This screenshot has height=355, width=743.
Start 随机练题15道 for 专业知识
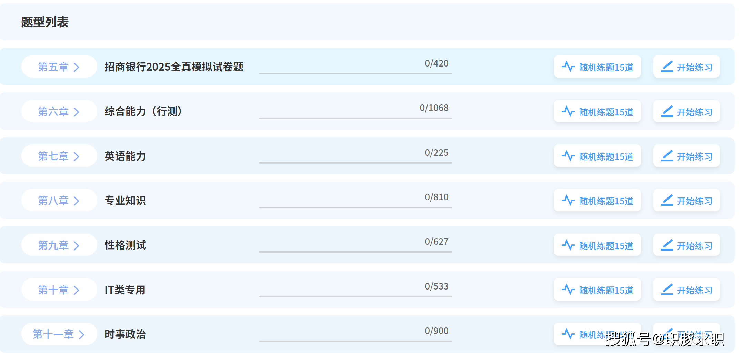597,200
